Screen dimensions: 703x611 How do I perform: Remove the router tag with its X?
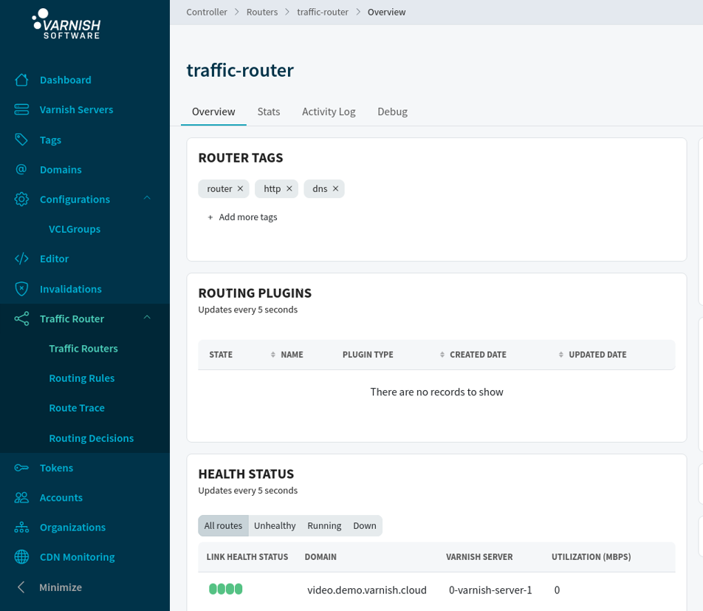(x=240, y=189)
